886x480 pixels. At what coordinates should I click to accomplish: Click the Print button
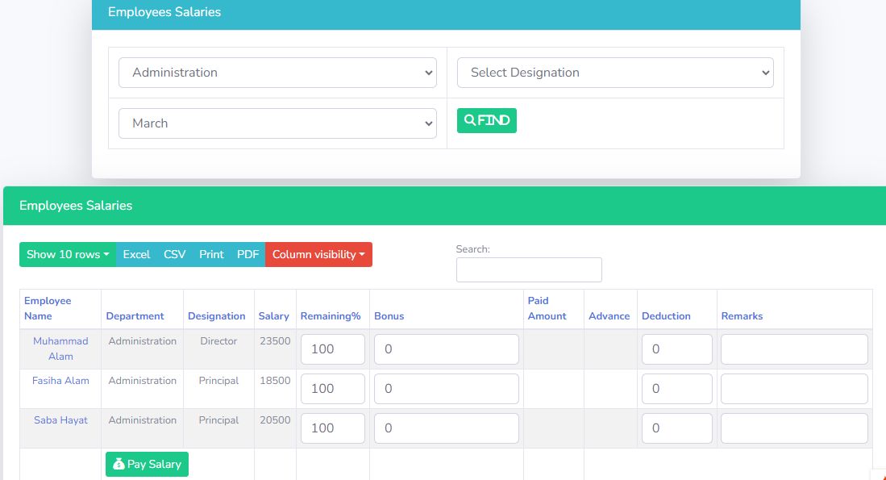(x=211, y=254)
